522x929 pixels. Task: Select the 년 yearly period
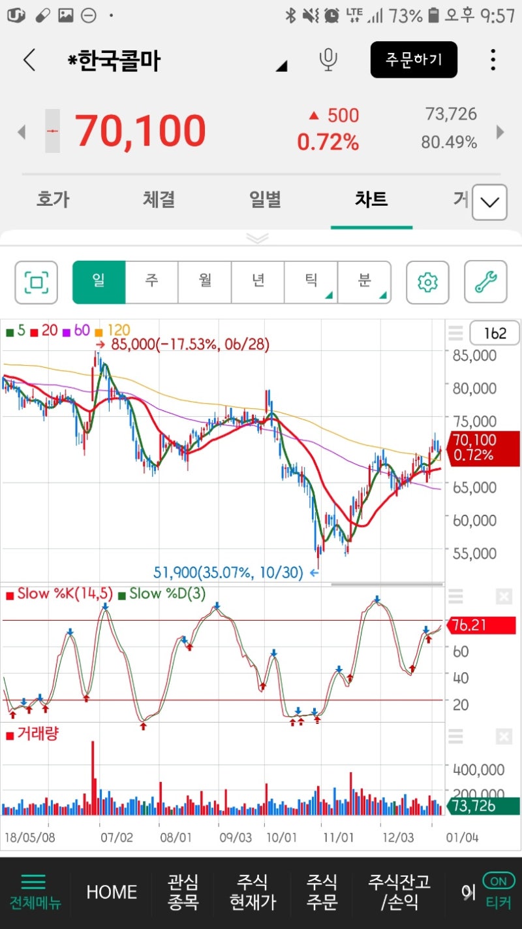258,282
